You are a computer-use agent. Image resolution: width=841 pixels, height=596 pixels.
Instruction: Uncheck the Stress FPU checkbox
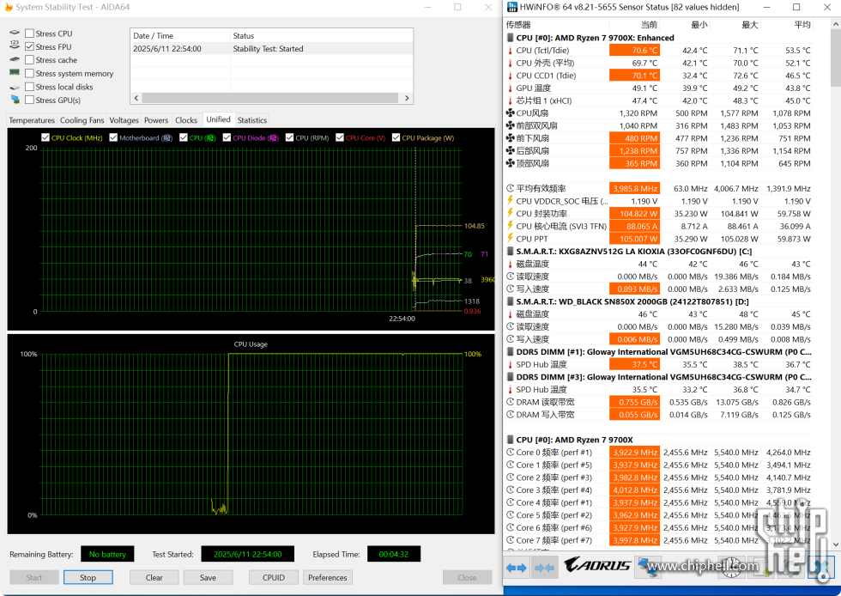(x=29, y=46)
